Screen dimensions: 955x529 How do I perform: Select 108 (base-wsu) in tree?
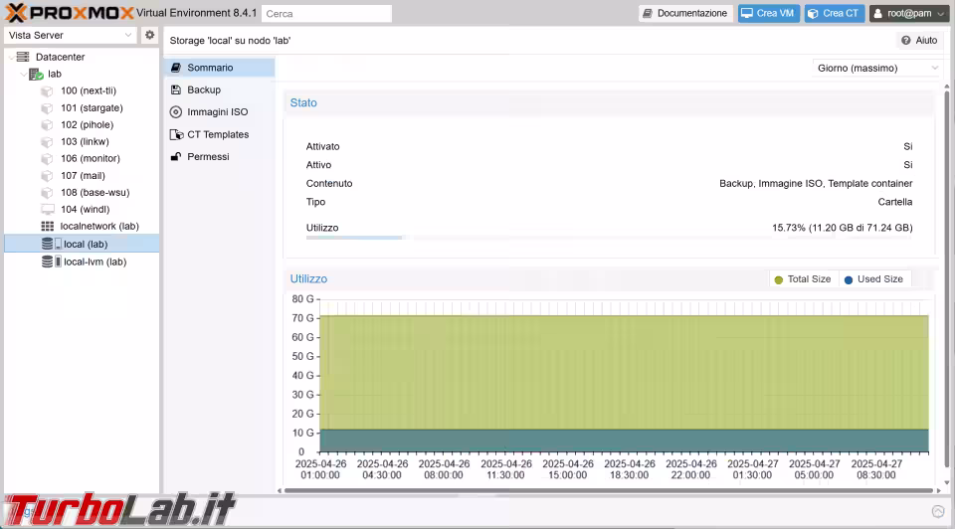point(95,192)
